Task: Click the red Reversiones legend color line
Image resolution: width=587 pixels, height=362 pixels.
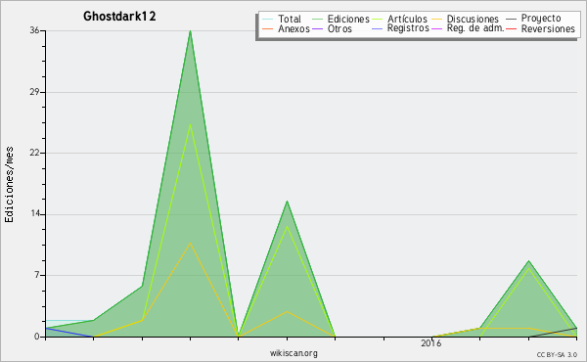Action: (x=511, y=28)
